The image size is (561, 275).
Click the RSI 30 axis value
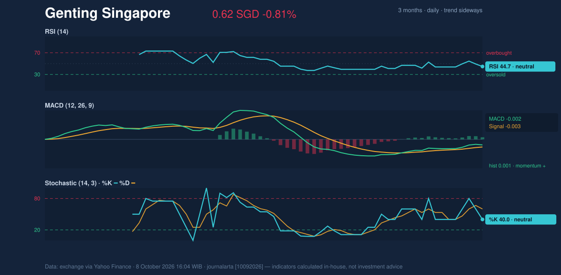pos(37,75)
